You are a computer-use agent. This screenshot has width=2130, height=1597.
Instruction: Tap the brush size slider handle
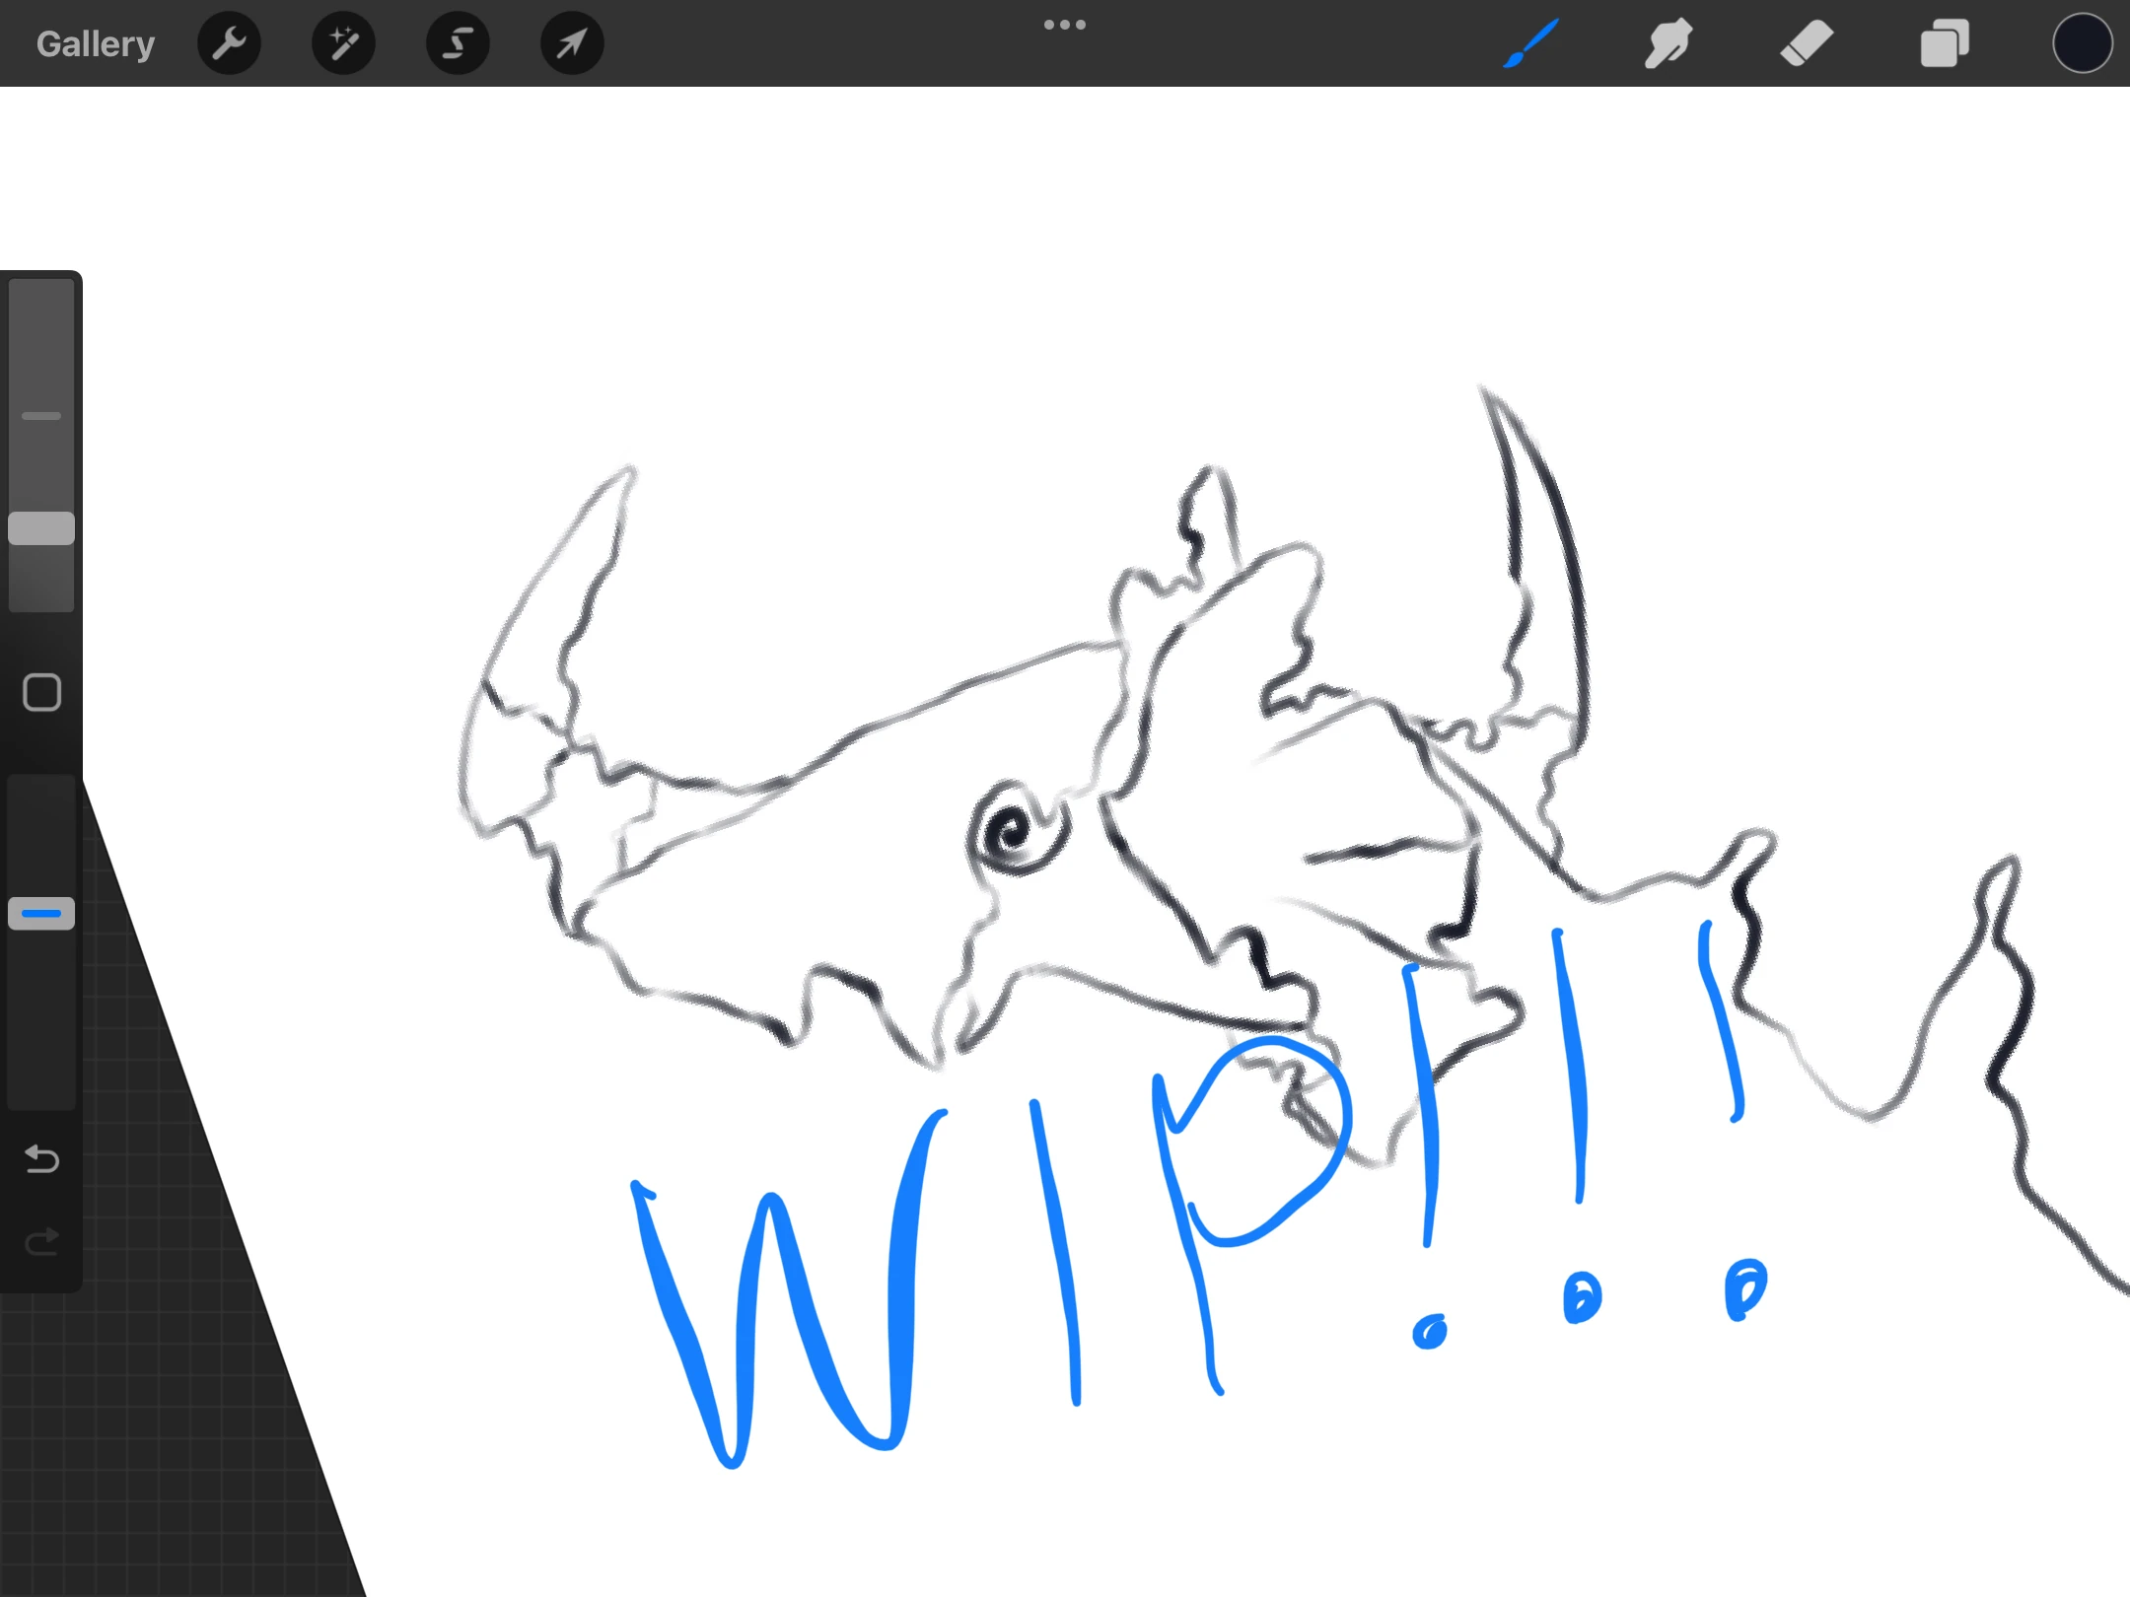click(x=41, y=528)
